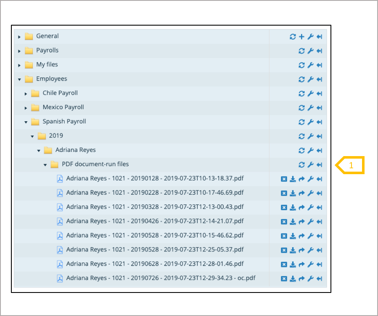This screenshot has height=316, width=378.
Task: Click the plus icon in the General row
Action: click(x=301, y=37)
